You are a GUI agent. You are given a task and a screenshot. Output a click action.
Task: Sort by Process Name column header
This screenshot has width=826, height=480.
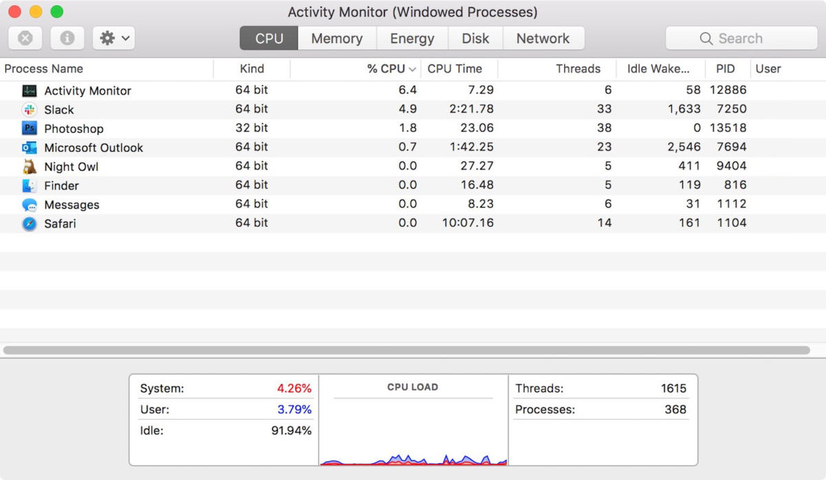107,69
